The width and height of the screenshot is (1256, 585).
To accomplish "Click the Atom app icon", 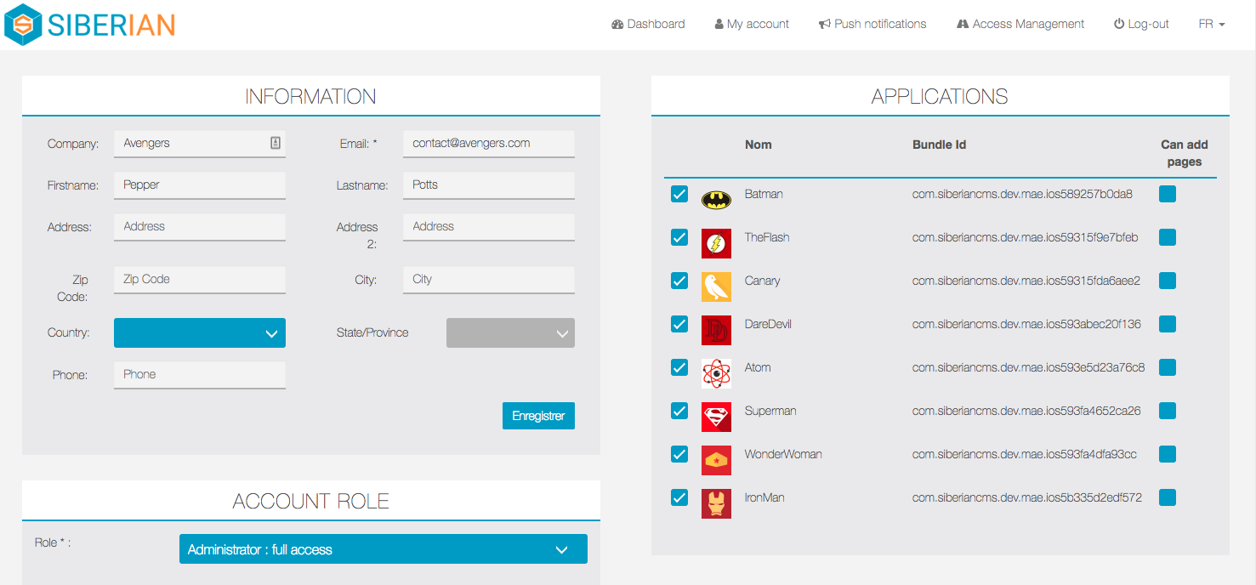I will click(716, 373).
